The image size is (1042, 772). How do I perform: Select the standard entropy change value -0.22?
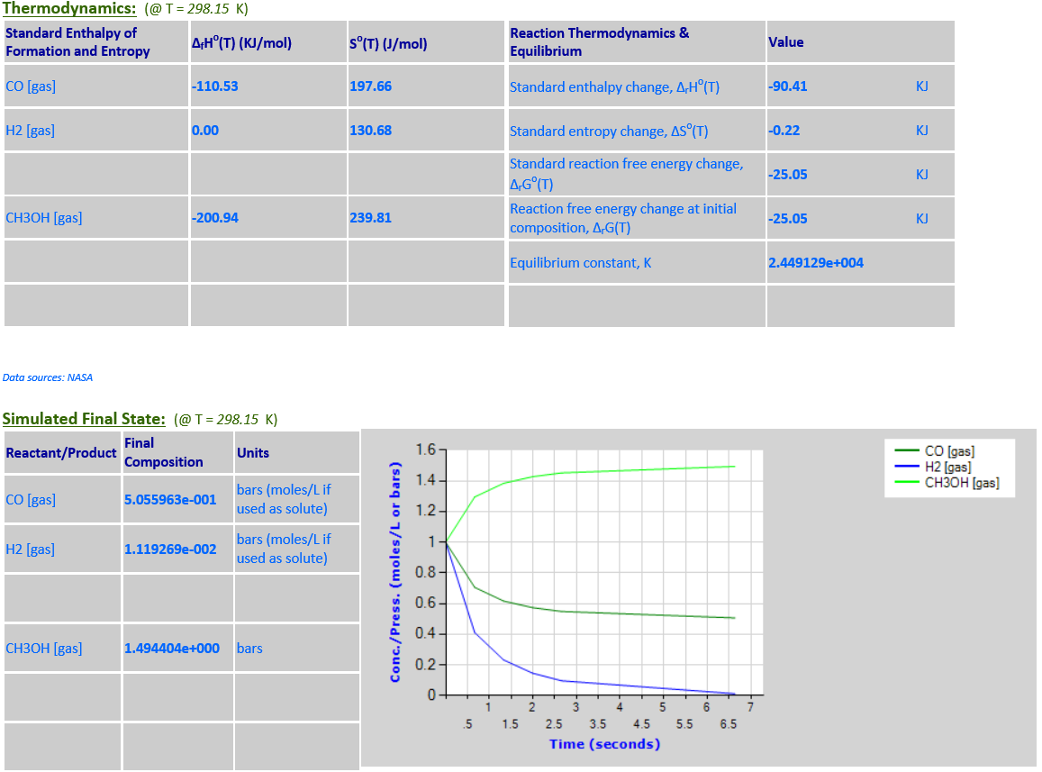coord(784,131)
